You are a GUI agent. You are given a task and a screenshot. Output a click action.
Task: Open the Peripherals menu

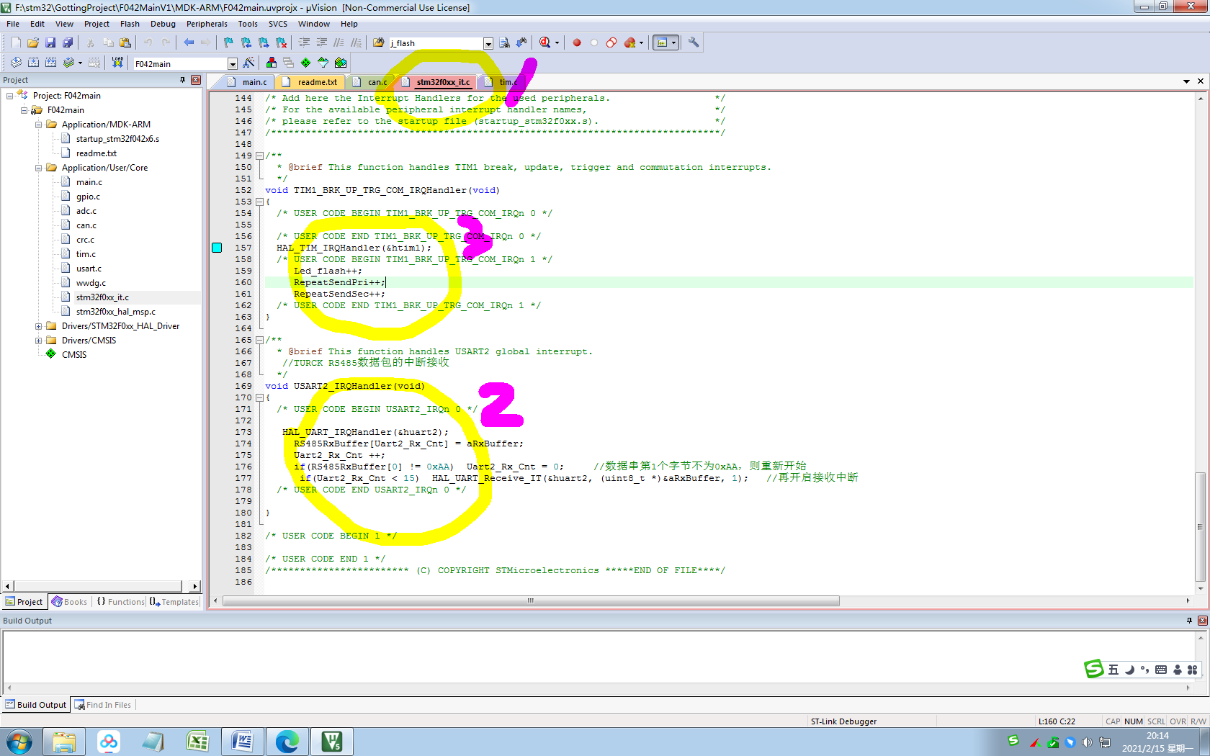207,24
